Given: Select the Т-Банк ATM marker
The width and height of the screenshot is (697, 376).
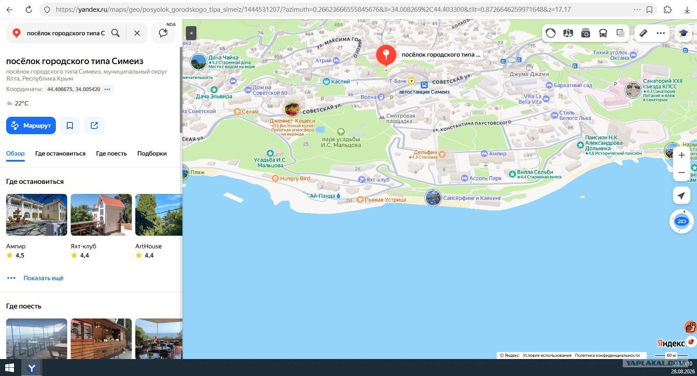Looking at the screenshot, I should click(x=411, y=81).
